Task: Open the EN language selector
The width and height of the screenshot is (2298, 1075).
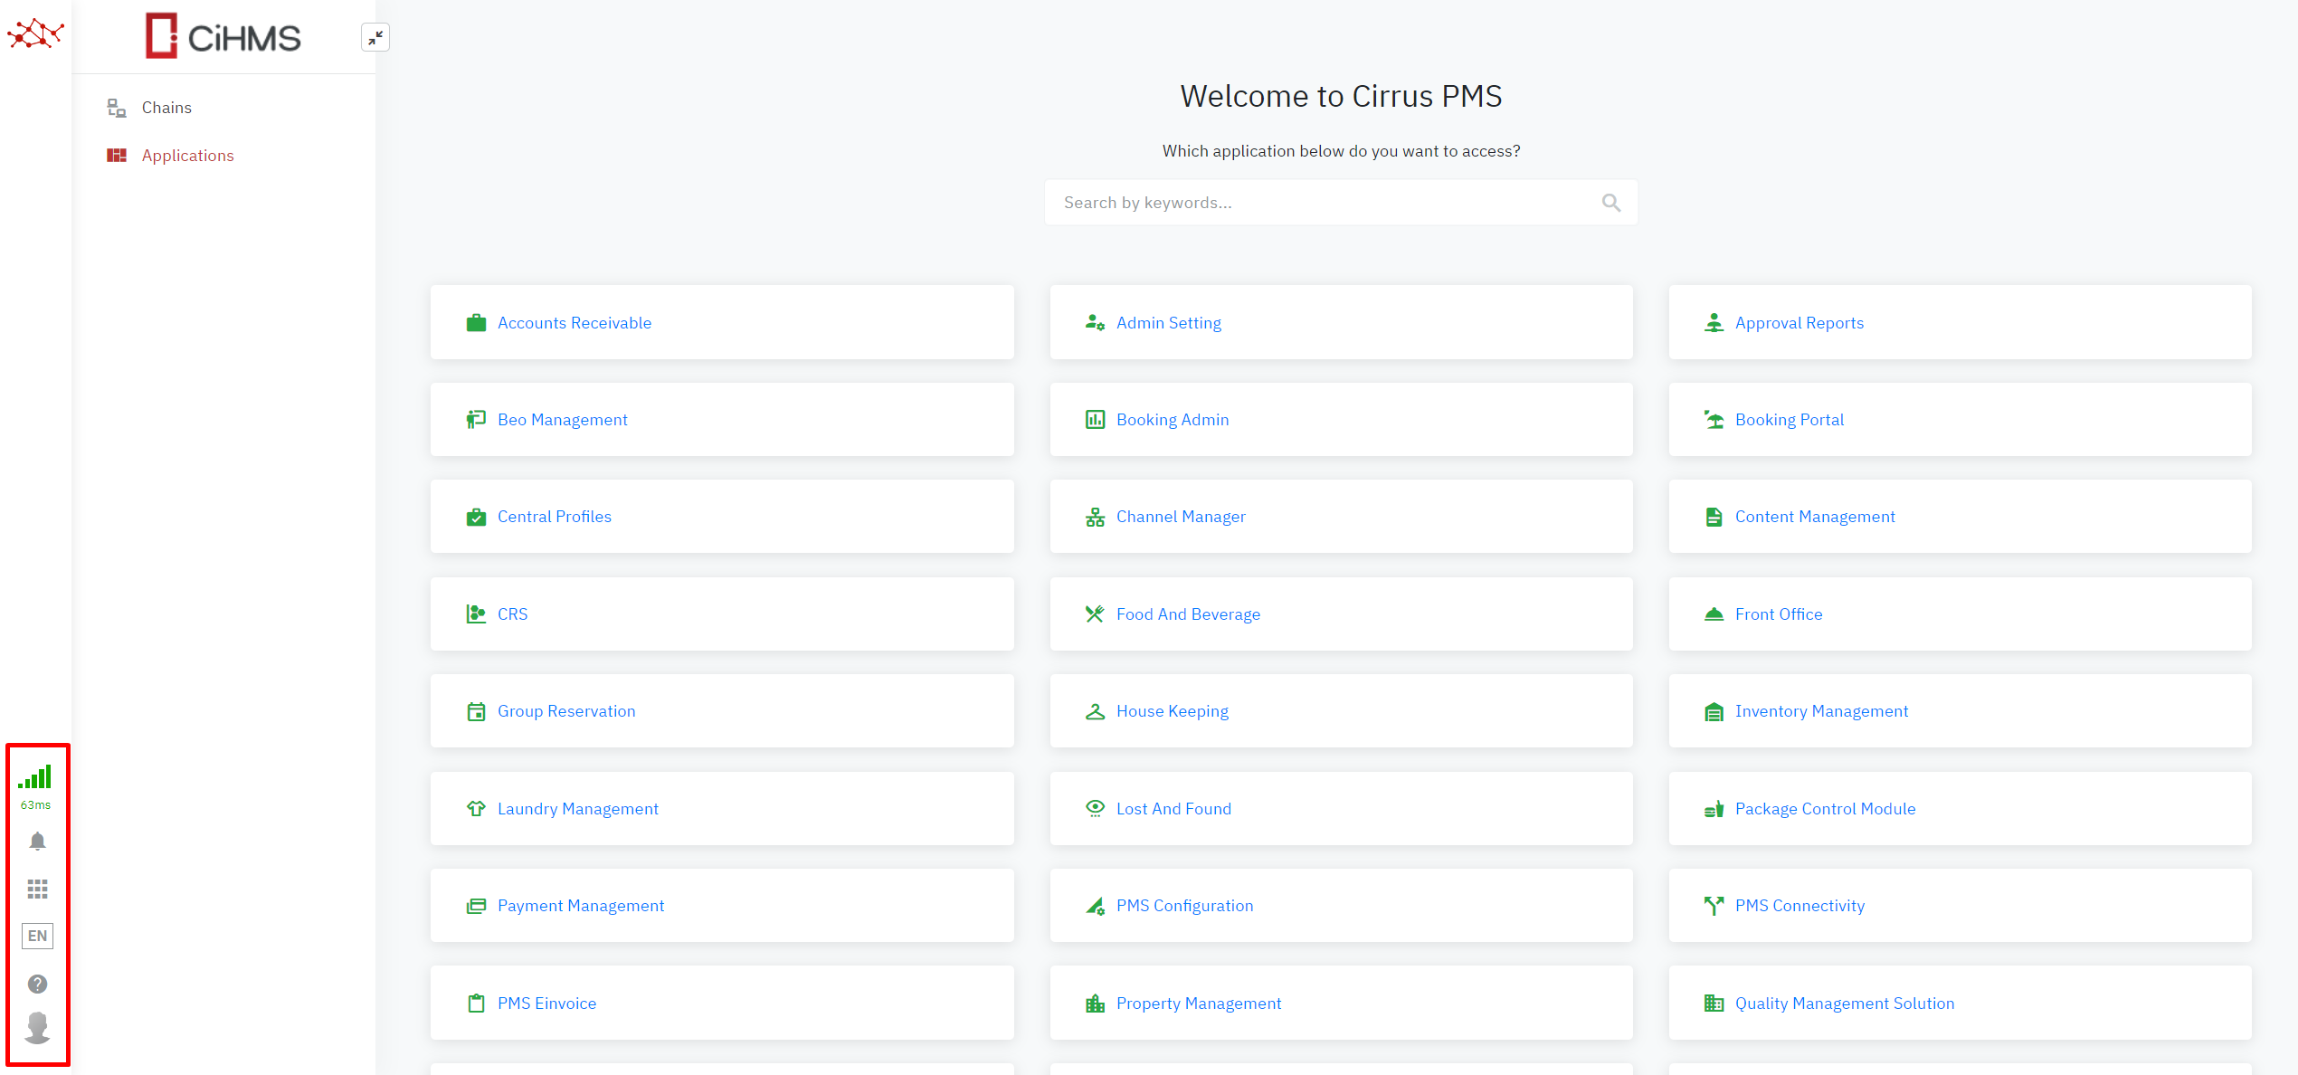Action: point(37,936)
